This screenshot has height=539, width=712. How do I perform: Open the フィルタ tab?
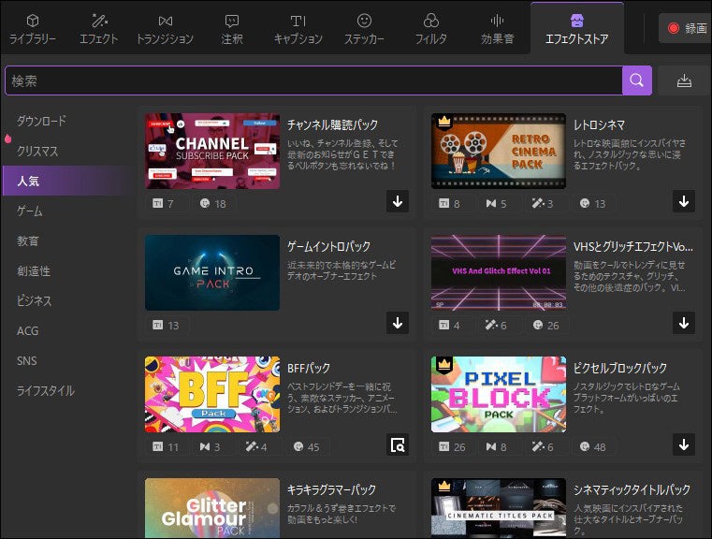(430, 29)
